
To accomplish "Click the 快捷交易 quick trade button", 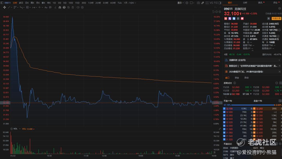I will click(x=277, y=19).
